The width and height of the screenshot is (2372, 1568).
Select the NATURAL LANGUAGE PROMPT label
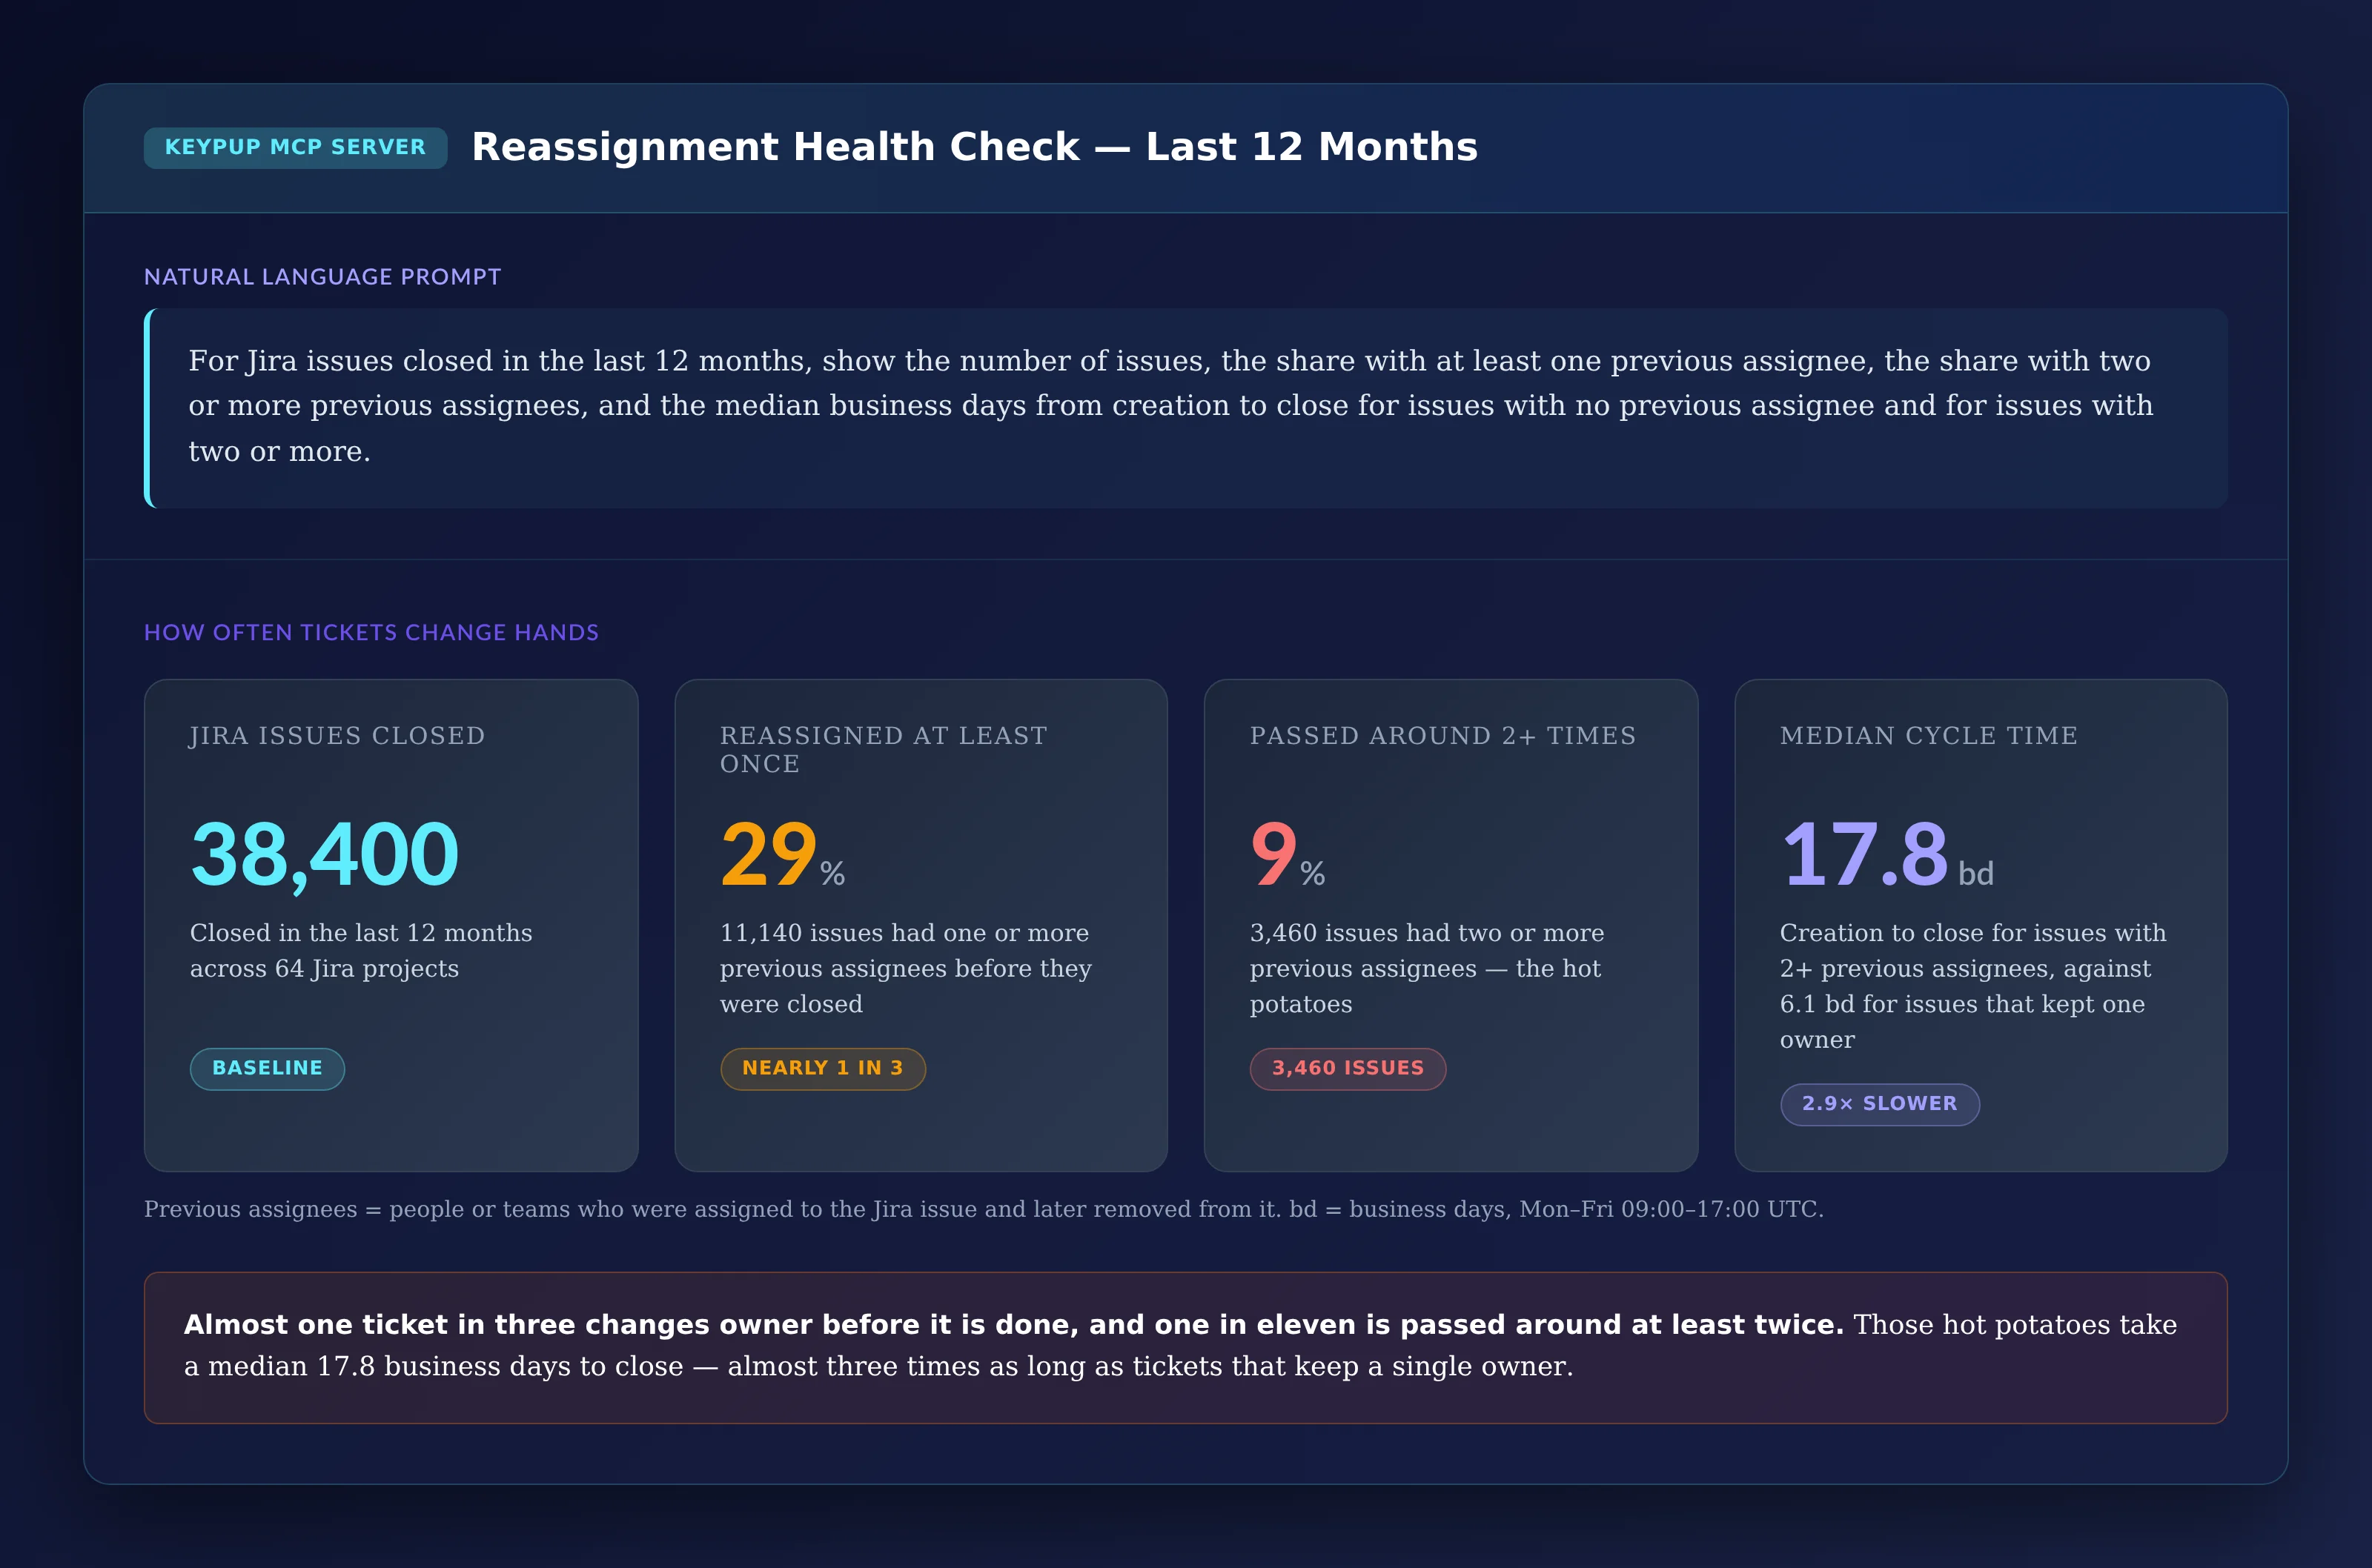(x=322, y=277)
